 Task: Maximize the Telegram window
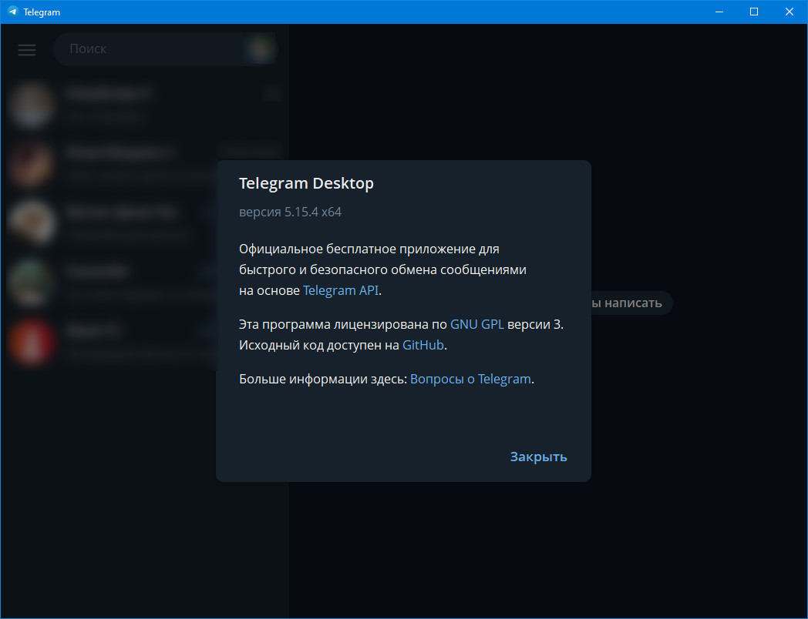point(754,12)
